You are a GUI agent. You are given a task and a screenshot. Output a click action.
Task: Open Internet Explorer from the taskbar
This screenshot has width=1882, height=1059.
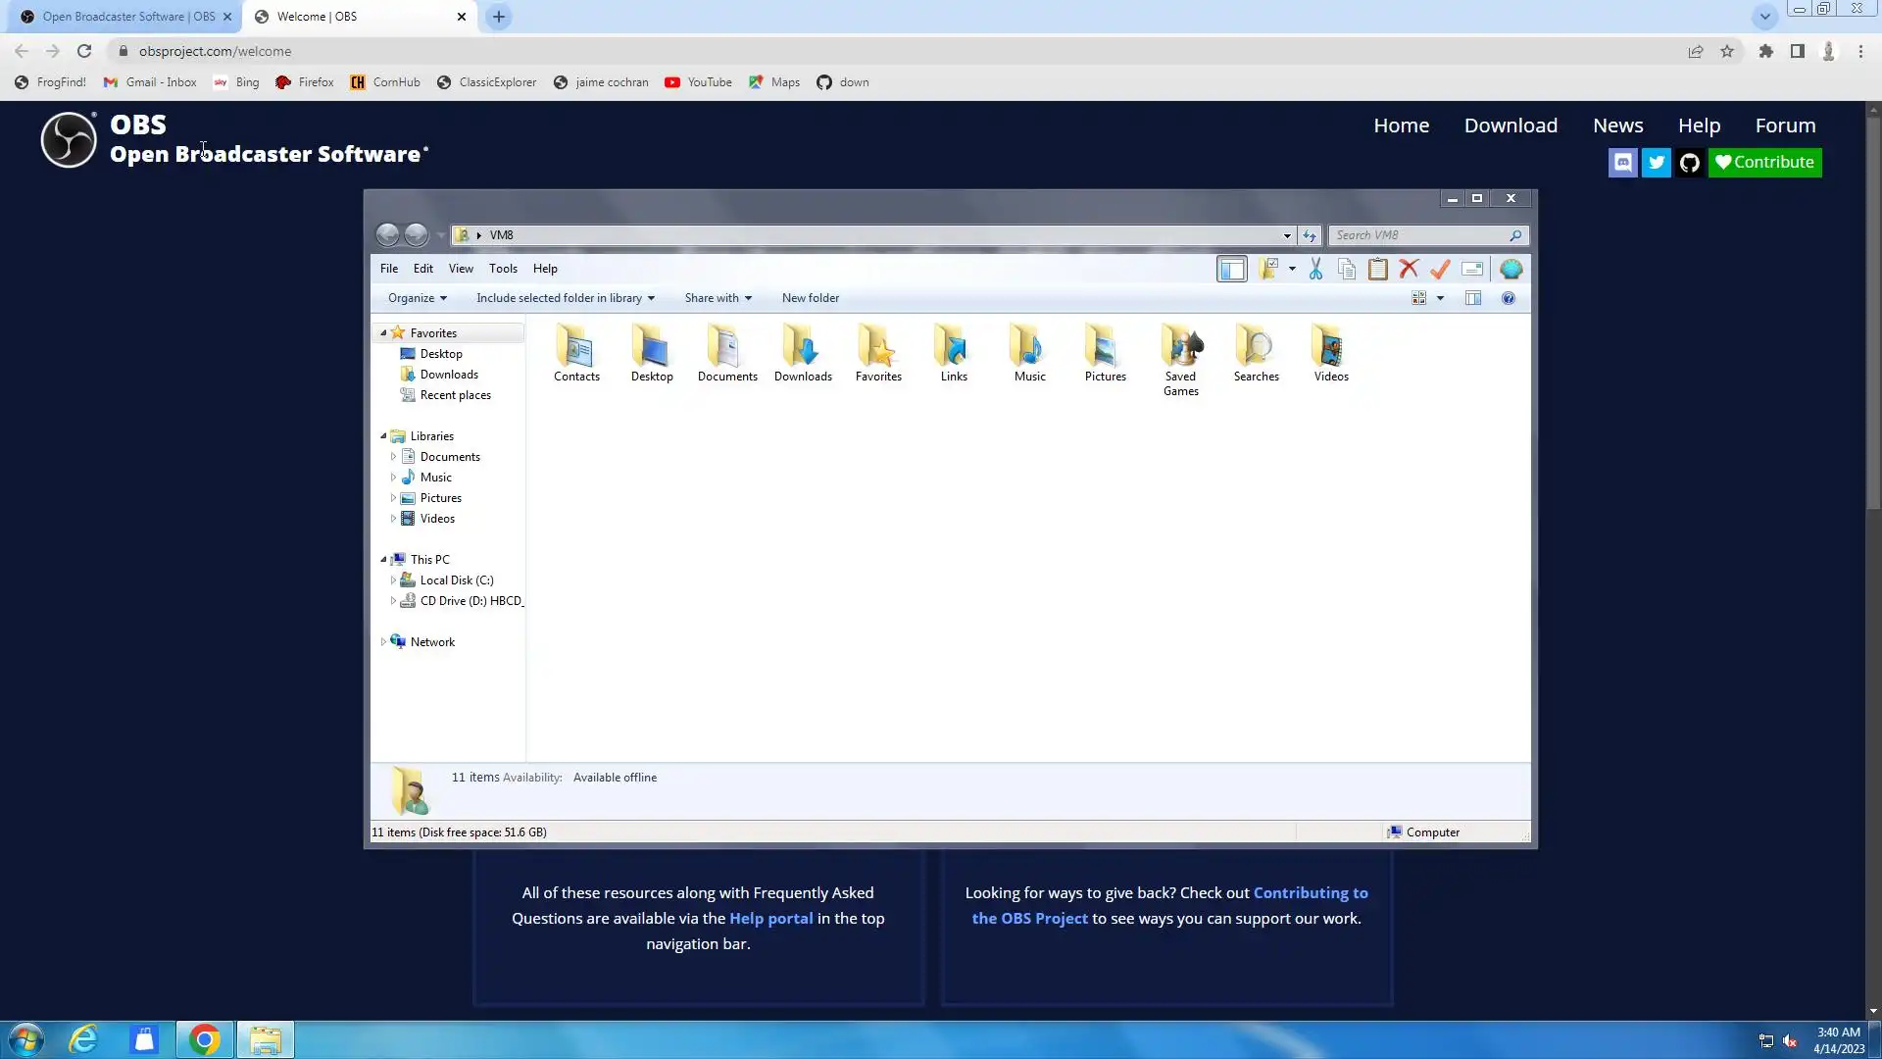point(84,1039)
